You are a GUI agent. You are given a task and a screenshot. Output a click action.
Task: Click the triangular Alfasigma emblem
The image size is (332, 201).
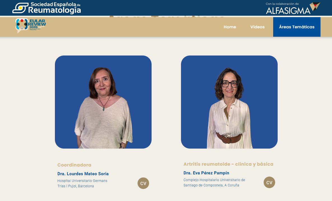click(315, 6)
